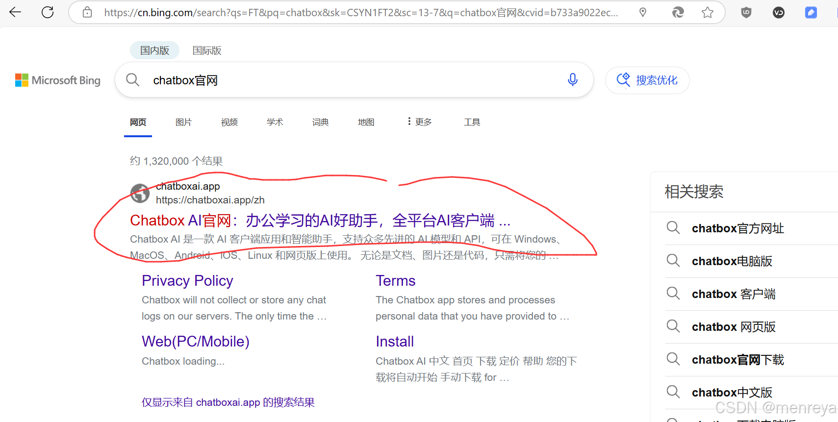This screenshot has height=422, width=838.
Task: Open the Web(PC/Mobile) sublink
Action: click(196, 342)
